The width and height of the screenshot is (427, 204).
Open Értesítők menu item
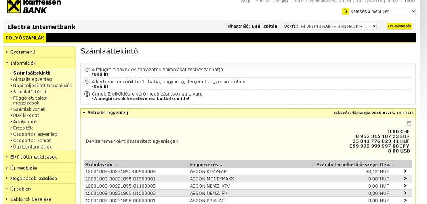coord(23,128)
